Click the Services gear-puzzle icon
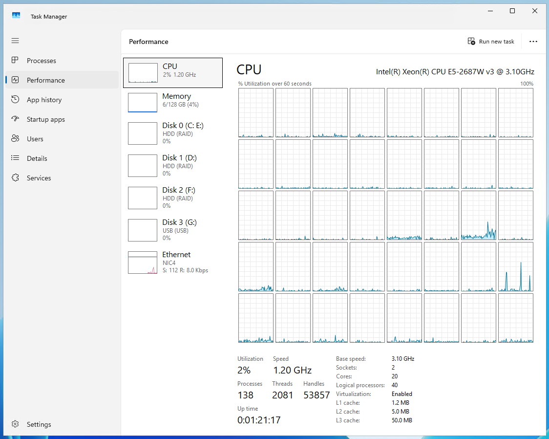Image resolution: width=549 pixels, height=439 pixels. [15, 177]
